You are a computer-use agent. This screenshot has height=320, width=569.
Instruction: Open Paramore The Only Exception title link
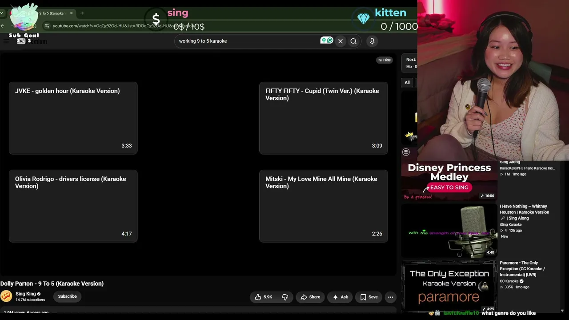pos(522,268)
